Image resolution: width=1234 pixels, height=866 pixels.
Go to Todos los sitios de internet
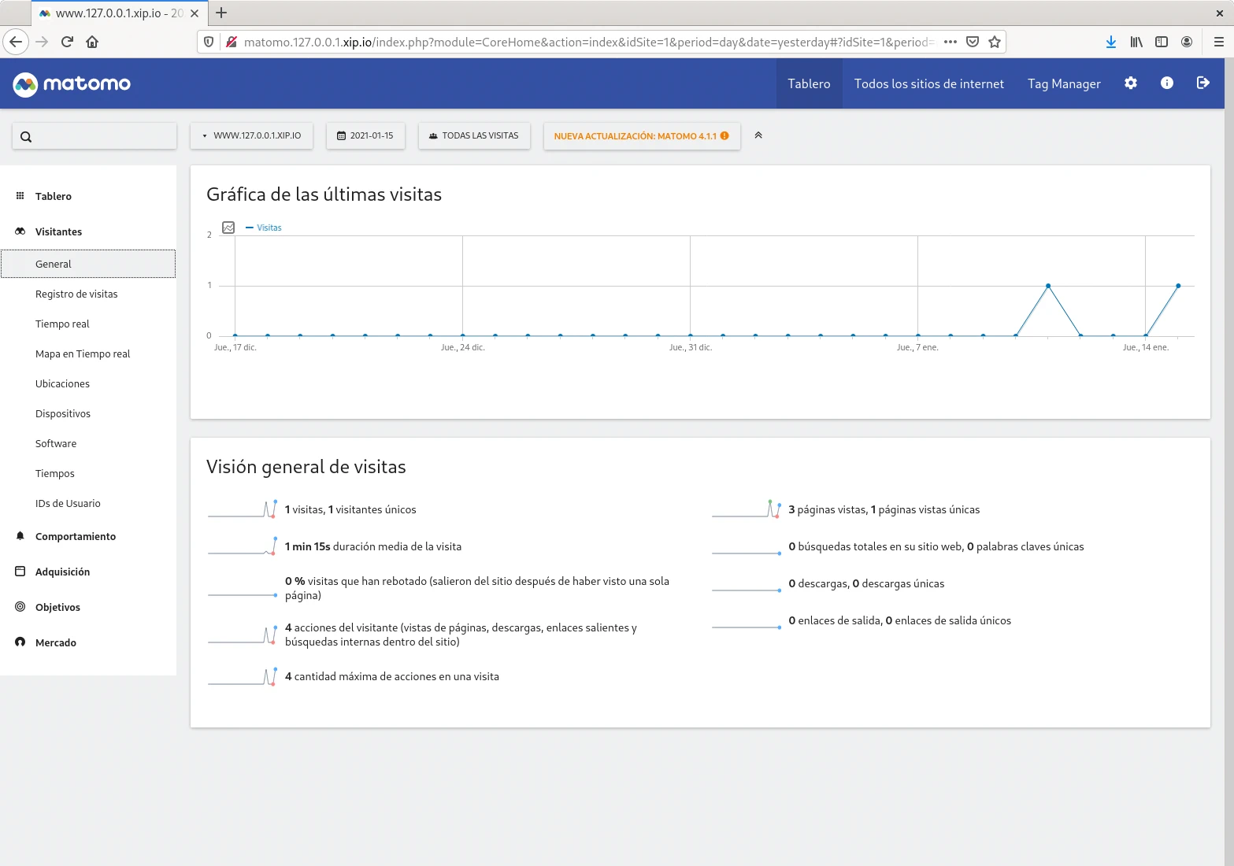click(x=928, y=83)
